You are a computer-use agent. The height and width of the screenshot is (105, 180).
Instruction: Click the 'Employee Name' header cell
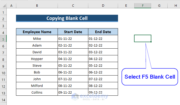[37, 32]
